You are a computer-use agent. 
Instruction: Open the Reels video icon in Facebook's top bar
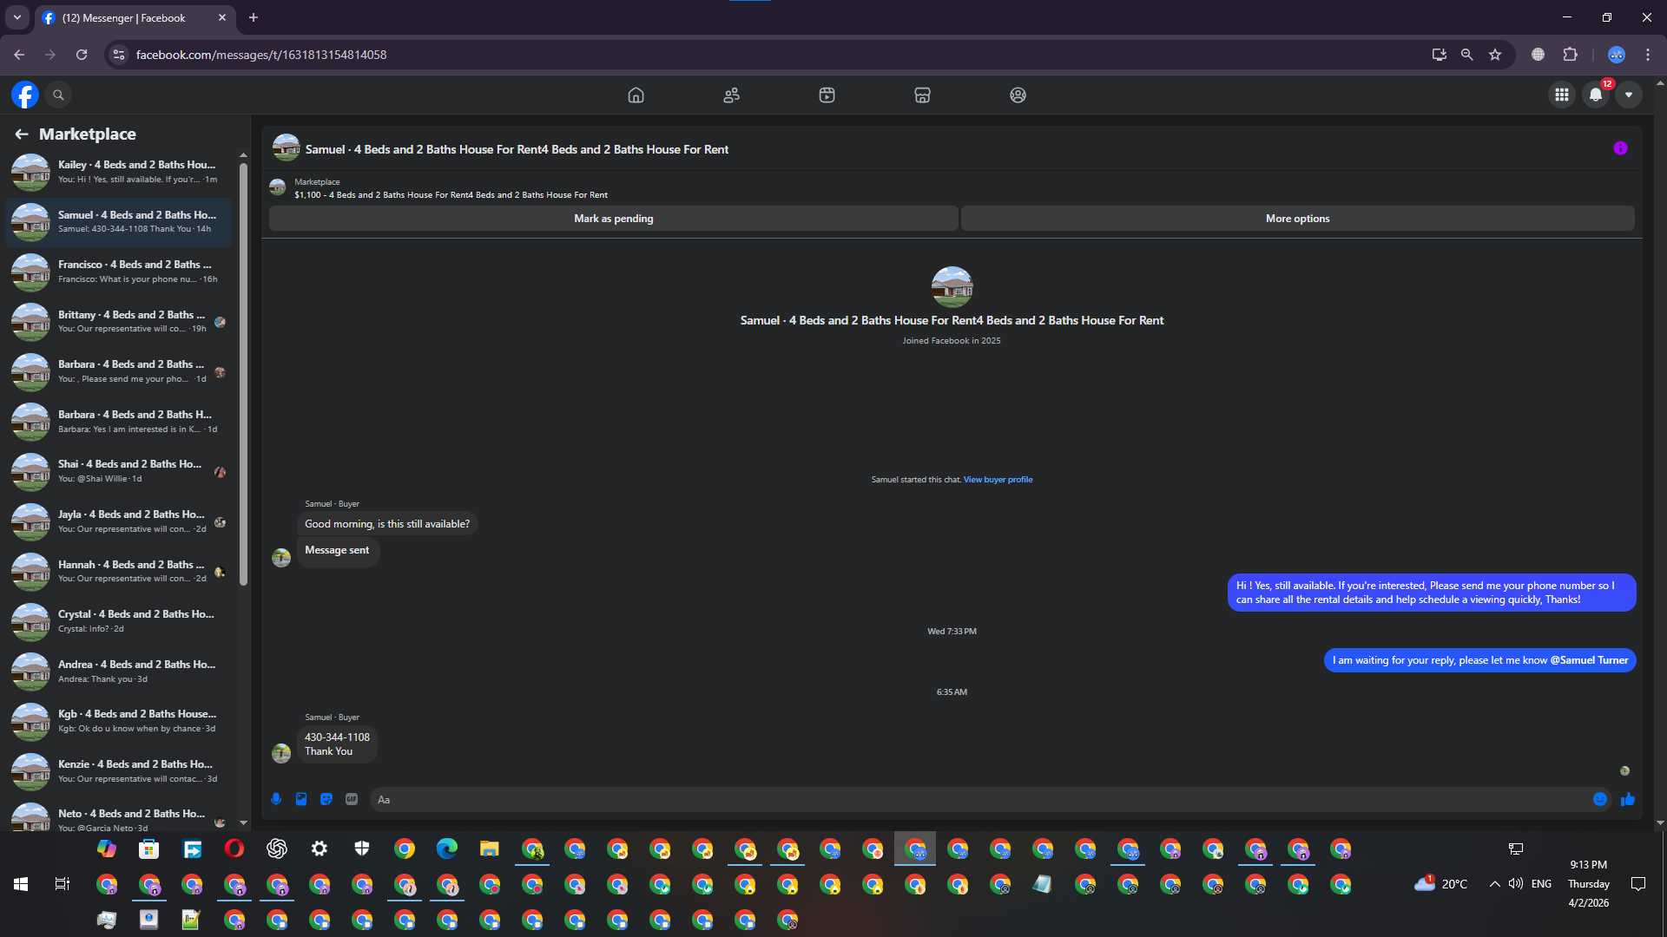827,95
